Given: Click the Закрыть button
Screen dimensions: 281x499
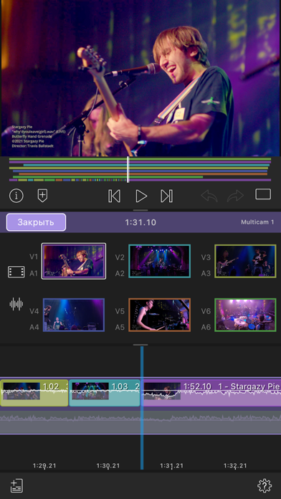Looking at the screenshot, I should pos(36,222).
